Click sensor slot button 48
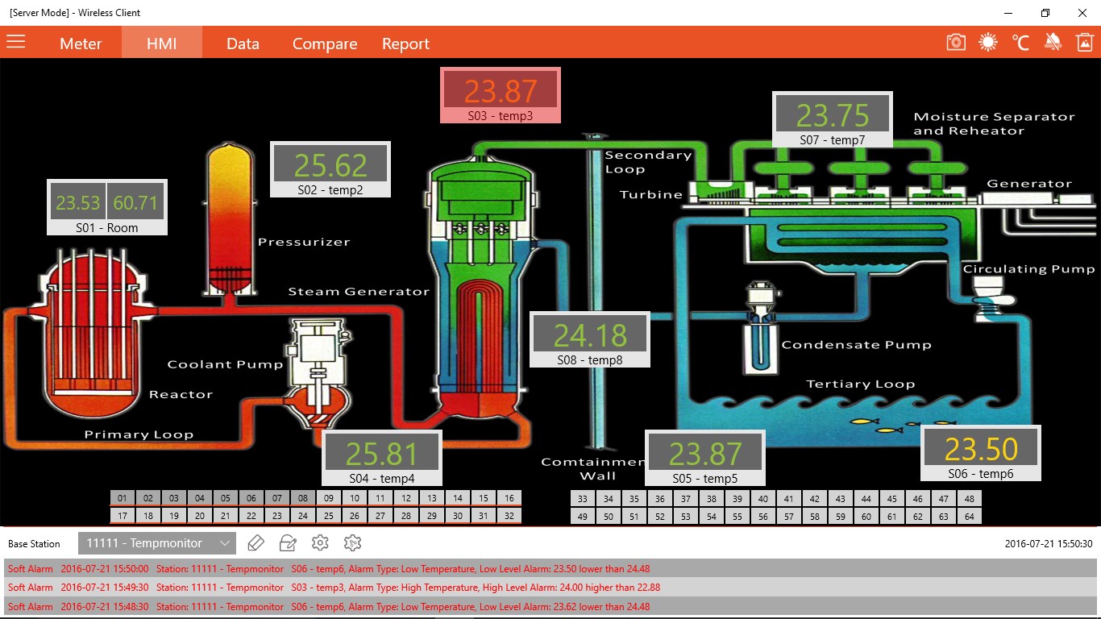 (x=970, y=499)
